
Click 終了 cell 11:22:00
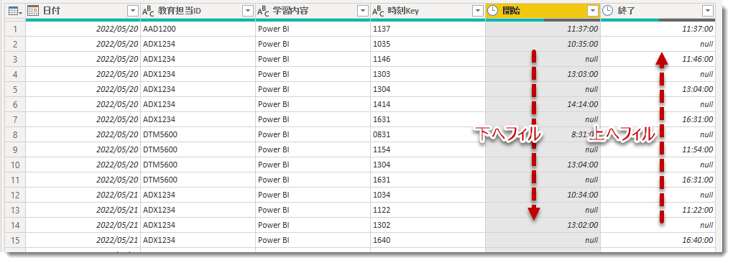(658, 210)
